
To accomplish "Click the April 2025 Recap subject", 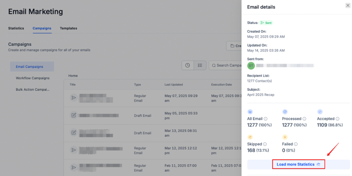I will pyautogui.click(x=261, y=95).
